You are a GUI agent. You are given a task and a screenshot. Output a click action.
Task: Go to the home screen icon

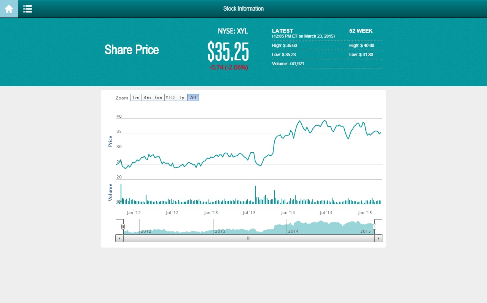[x=9, y=9]
